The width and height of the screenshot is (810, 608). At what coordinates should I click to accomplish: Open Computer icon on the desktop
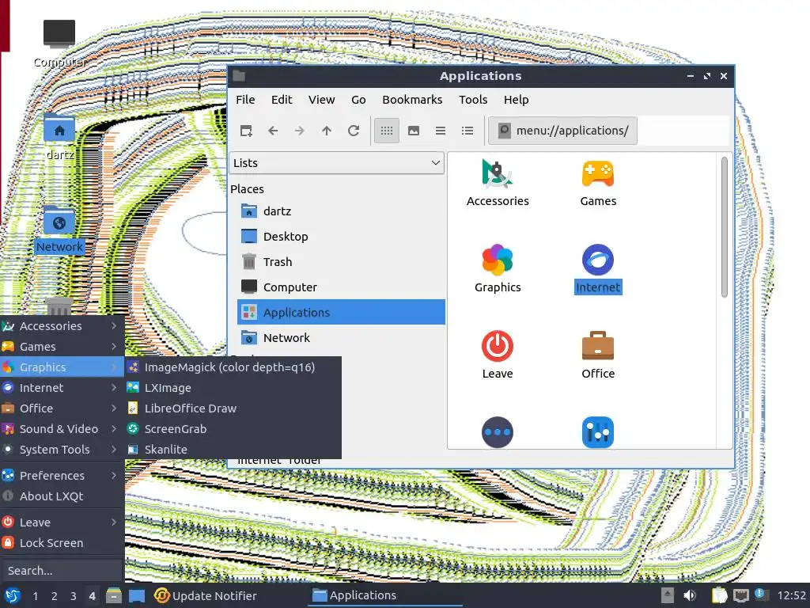tap(59, 44)
